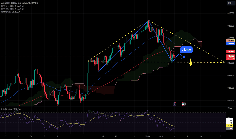Click the lightning bolt event icon

pyautogui.click(x=174, y=104)
